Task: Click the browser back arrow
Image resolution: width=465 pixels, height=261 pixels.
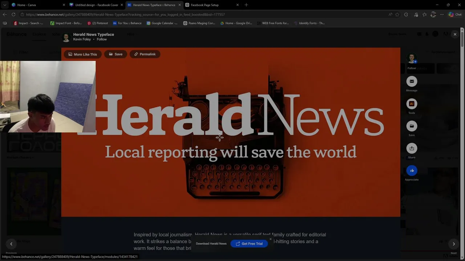Action: pos(5,14)
